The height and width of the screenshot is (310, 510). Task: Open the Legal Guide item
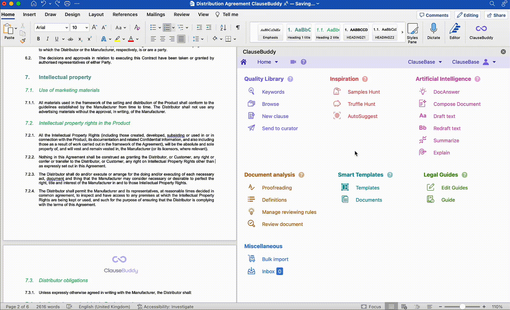(448, 200)
